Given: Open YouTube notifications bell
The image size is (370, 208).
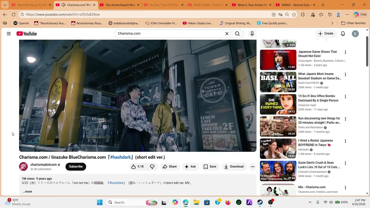Looking at the screenshot, I should pos(343,34).
